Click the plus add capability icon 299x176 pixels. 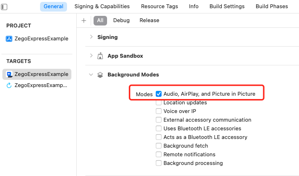84,21
